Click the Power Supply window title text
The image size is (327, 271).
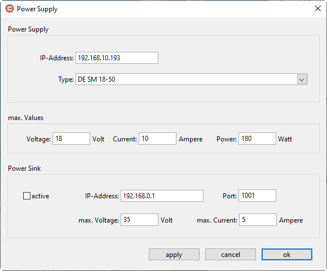tap(37, 9)
